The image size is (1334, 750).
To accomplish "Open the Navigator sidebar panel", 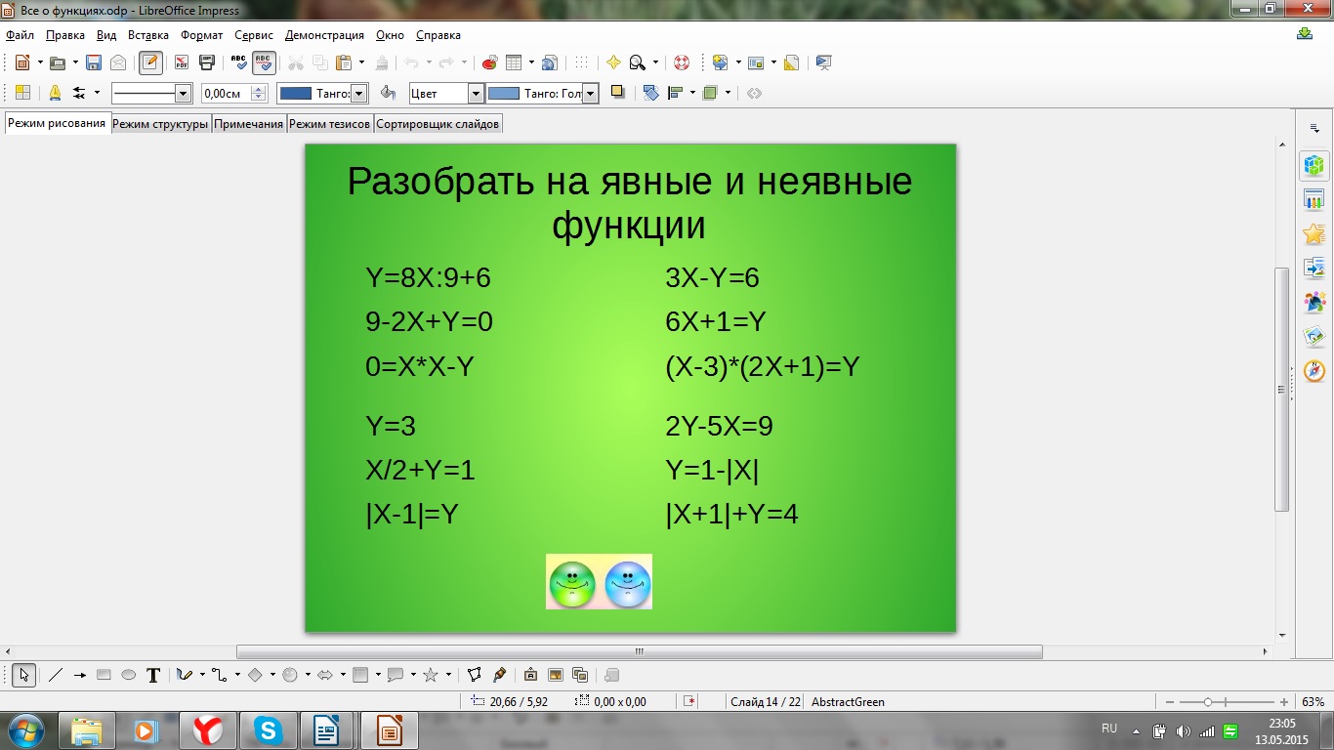I will point(1314,370).
